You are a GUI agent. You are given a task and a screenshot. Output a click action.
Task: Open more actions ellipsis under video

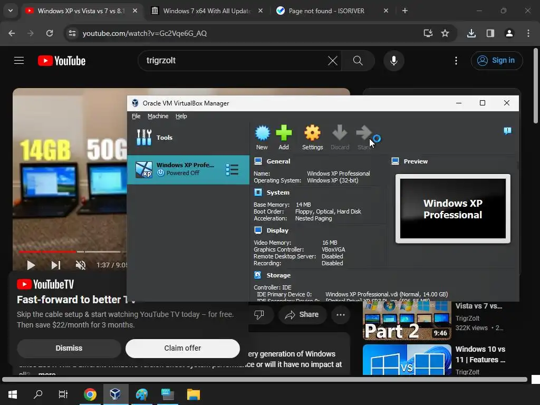[x=341, y=314]
